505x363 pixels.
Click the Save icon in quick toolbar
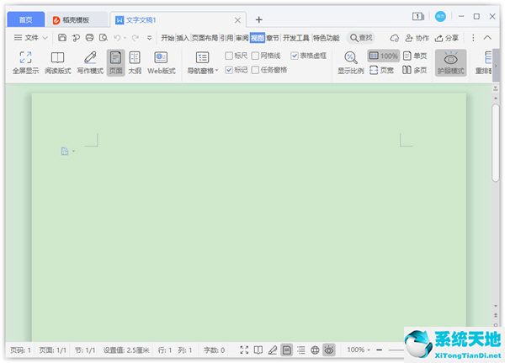coord(62,38)
